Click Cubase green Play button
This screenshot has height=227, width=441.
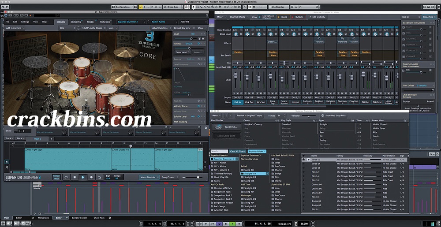[x=232, y=223]
